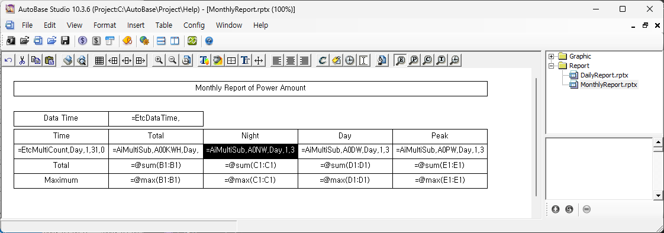Image resolution: width=664 pixels, height=233 pixels.
Task: Click the minus remove button in lower panel
Action: click(x=586, y=209)
